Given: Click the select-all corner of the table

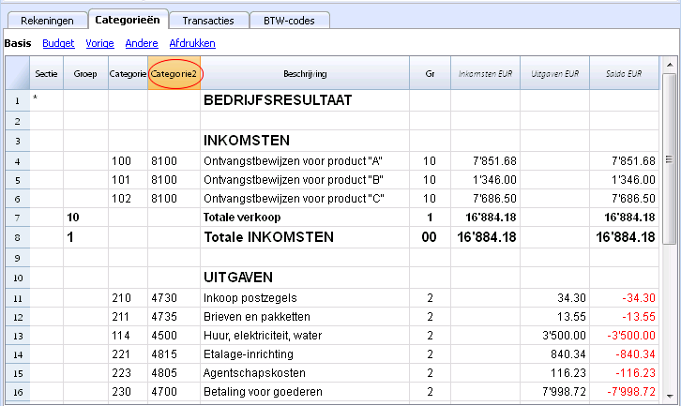Looking at the screenshot, I should click(18, 73).
